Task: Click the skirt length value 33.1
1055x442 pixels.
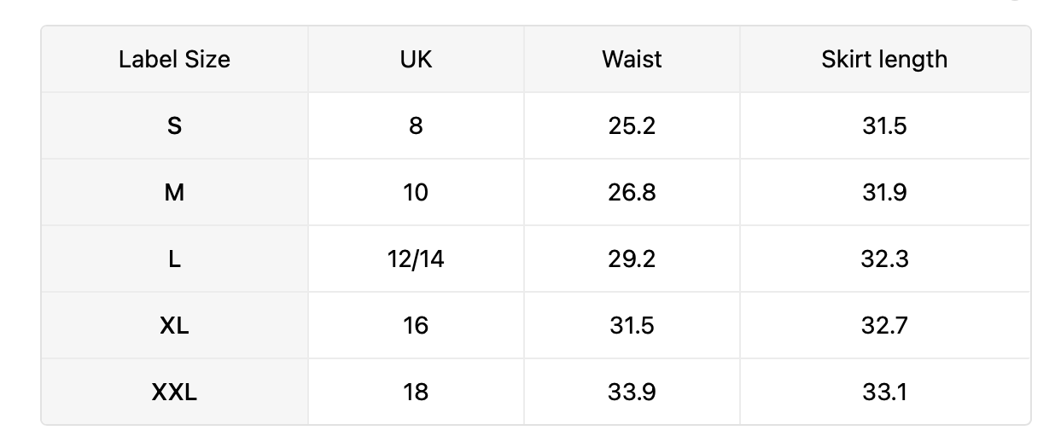Action: 884,392
